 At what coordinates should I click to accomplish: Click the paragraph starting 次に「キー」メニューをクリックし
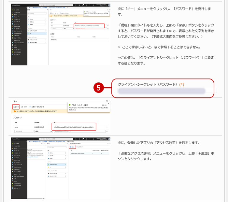coord(164,12)
